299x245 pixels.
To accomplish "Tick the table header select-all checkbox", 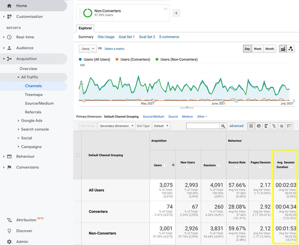I will point(78,155).
